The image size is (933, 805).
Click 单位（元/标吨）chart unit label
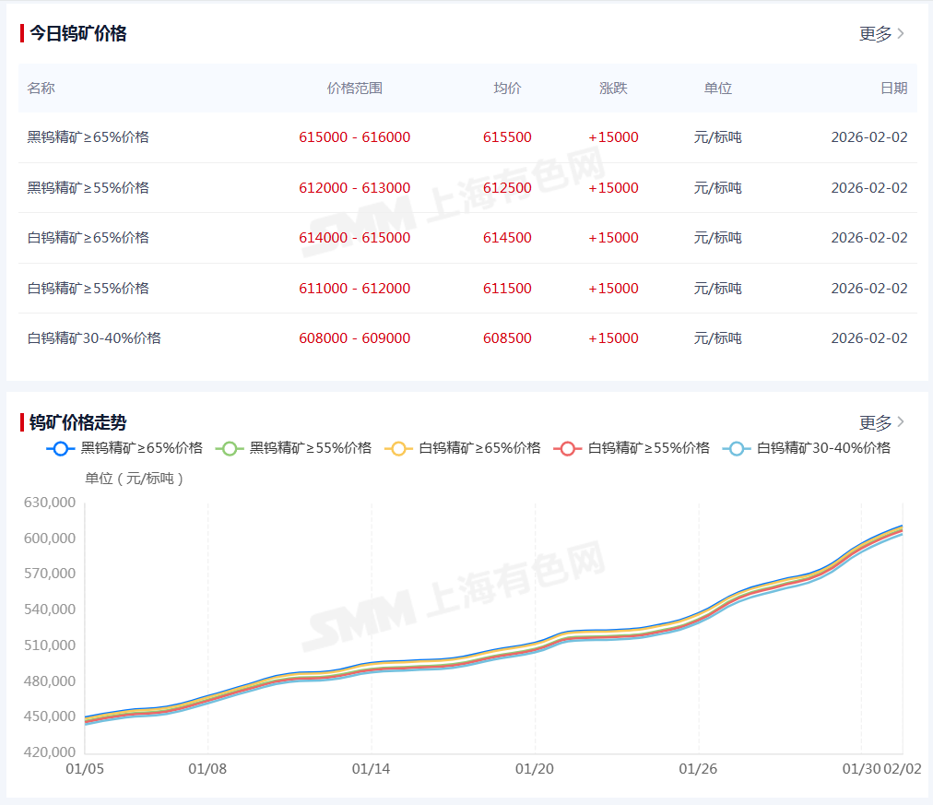tap(134, 479)
